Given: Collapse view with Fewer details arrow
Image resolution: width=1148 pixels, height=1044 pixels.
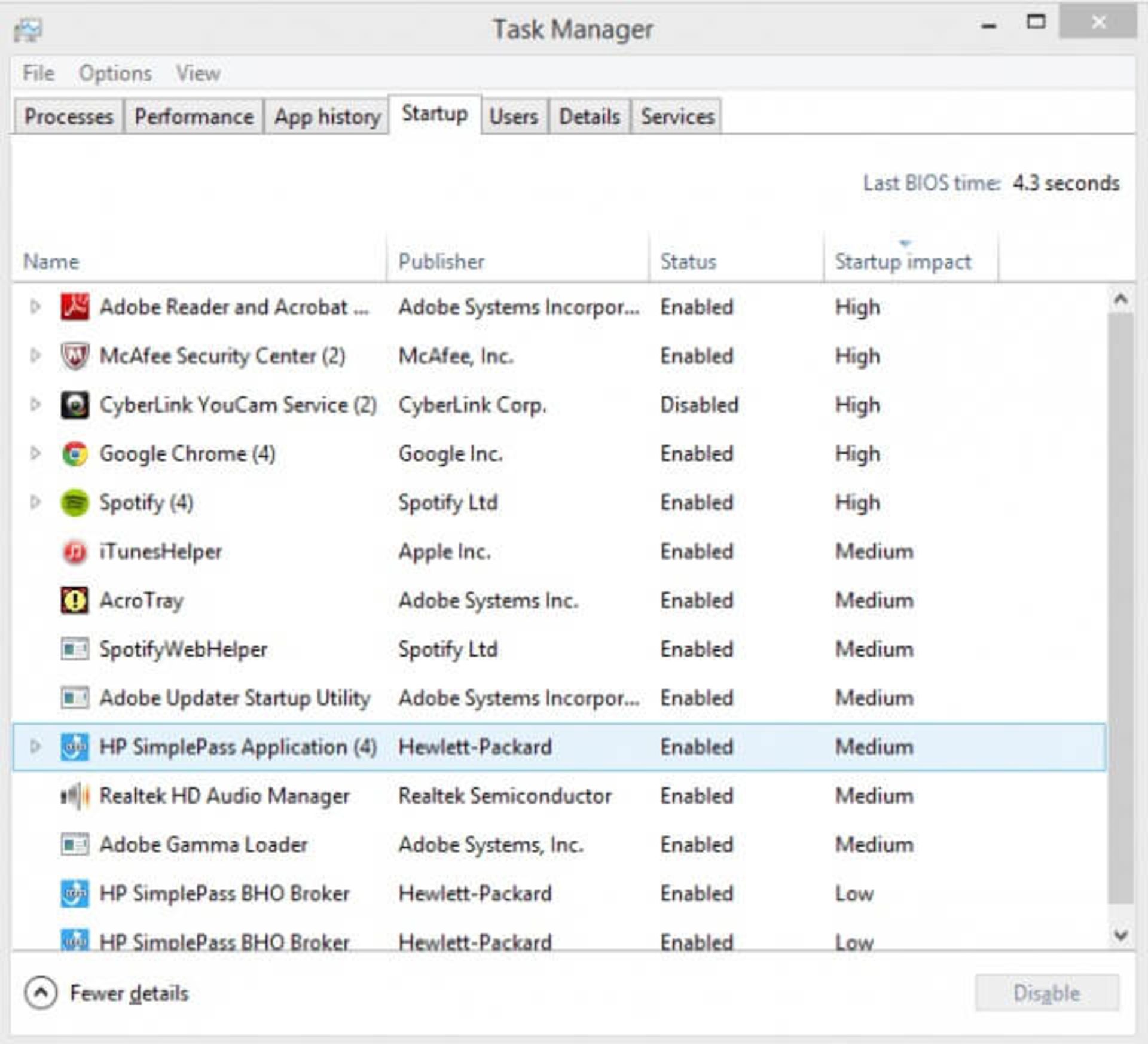Looking at the screenshot, I should [41, 993].
